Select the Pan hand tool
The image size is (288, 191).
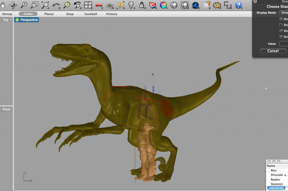2,5
